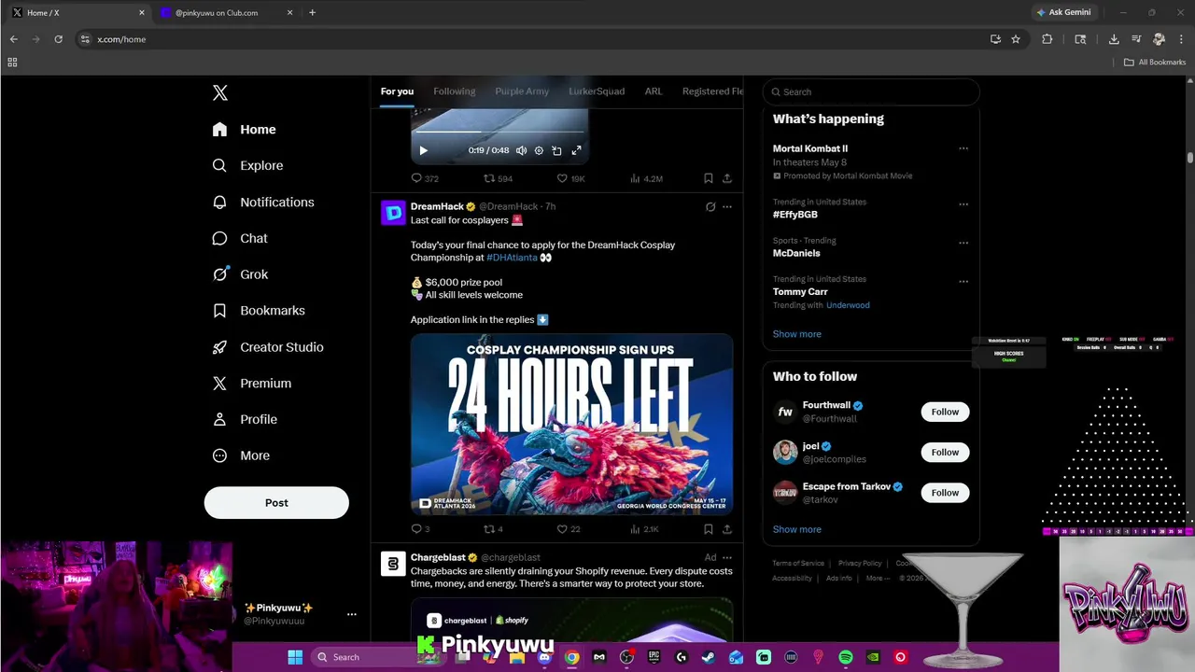
Task: Follow Fourthwall account
Action: tap(945, 412)
